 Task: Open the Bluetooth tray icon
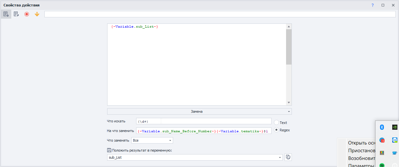point(382,127)
